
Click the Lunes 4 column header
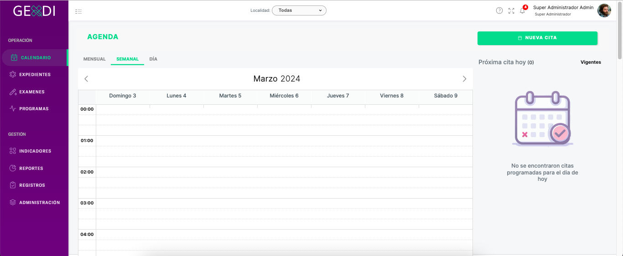pyautogui.click(x=177, y=96)
